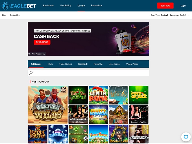Click the EagleBet logo
This screenshot has width=192, height=144.
[x=19, y=6]
